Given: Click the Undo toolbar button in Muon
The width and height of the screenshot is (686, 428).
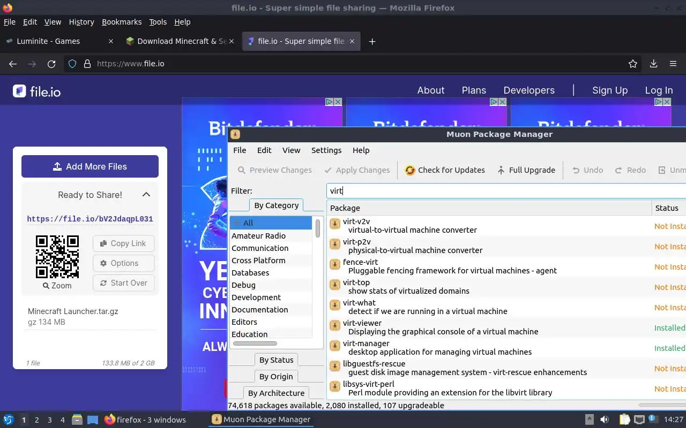Looking at the screenshot, I should tap(587, 170).
